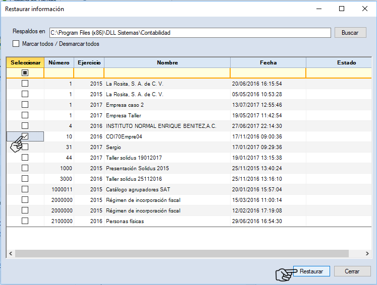Viewport: 377px width, 285px height.
Task: Check the Catálogo agrupadores SAT checkbox
Action: click(x=25, y=189)
